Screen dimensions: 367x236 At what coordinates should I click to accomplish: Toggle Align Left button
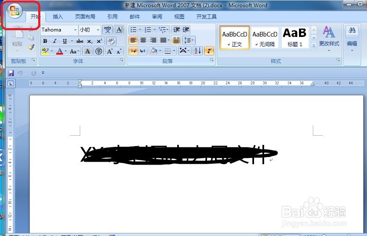[133, 40]
